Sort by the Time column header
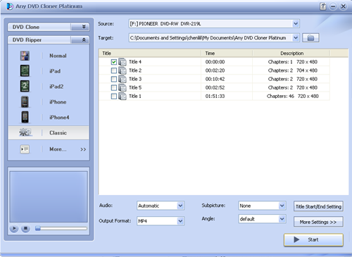 click(227, 54)
